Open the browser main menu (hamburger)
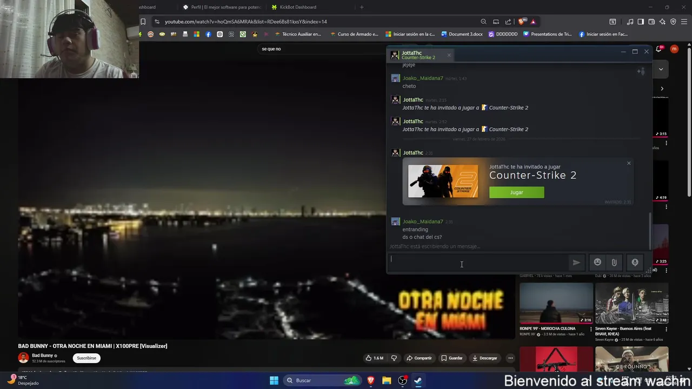 click(x=684, y=22)
